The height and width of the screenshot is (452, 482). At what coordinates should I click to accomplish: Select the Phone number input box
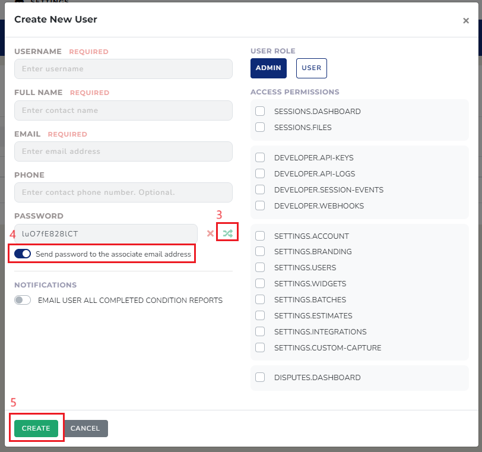coord(123,192)
